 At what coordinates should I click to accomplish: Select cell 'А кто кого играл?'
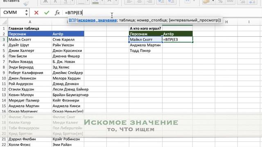[146, 29]
